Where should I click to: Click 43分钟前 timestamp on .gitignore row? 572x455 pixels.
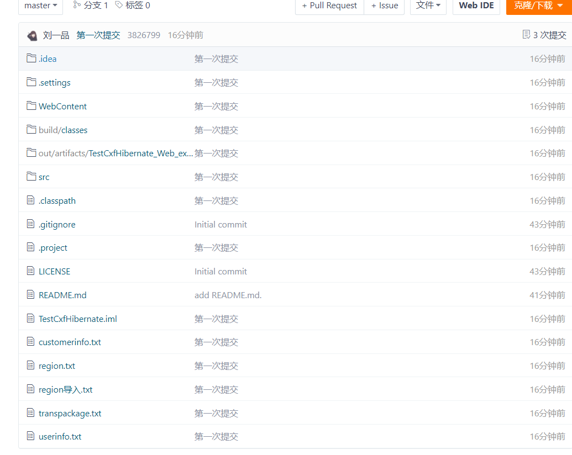click(x=547, y=224)
